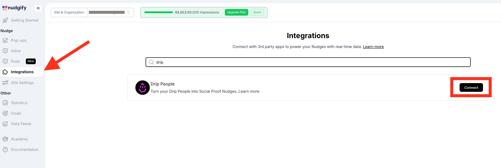Click the Goals target icon
The image size is (501, 168).
[x=5, y=113]
